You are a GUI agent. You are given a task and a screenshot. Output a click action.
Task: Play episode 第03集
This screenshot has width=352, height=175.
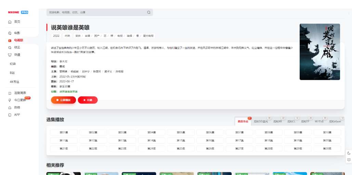122,132
